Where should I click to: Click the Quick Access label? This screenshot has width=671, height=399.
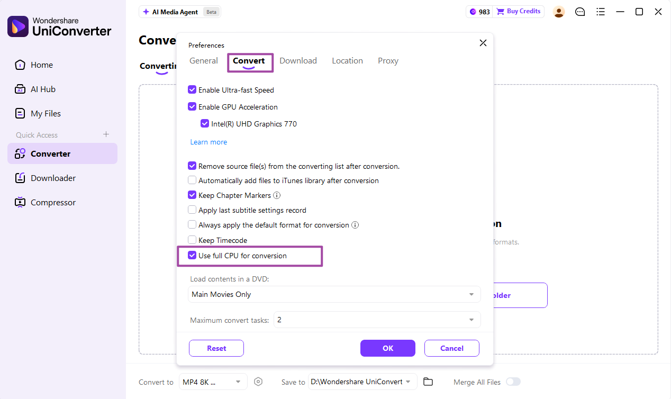point(37,135)
